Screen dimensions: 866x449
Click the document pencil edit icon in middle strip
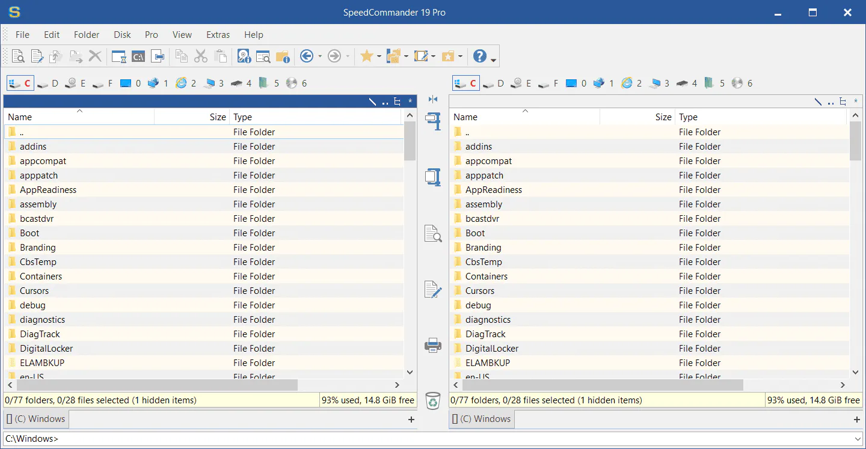tap(433, 289)
